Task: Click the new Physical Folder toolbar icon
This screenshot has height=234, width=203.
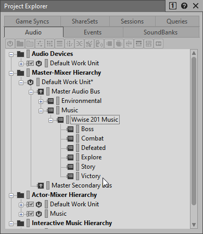Action: [x=20, y=43]
